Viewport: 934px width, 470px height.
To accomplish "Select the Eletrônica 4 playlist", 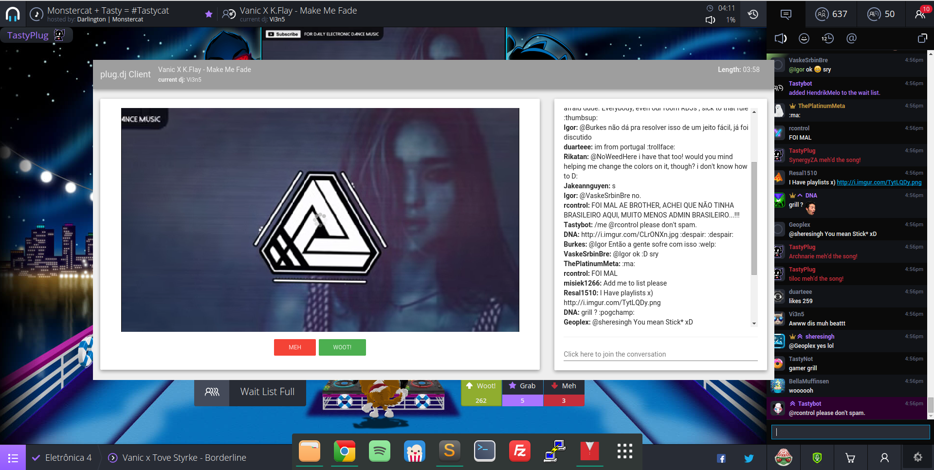I will (62, 458).
